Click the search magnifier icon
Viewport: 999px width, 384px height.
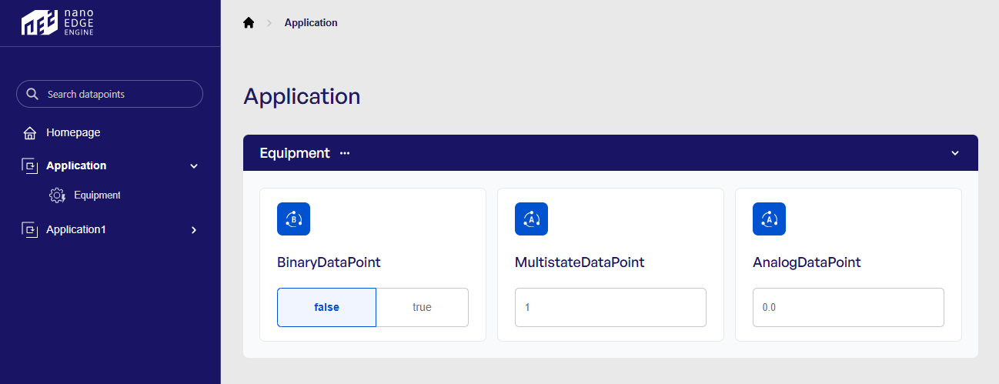pos(32,94)
